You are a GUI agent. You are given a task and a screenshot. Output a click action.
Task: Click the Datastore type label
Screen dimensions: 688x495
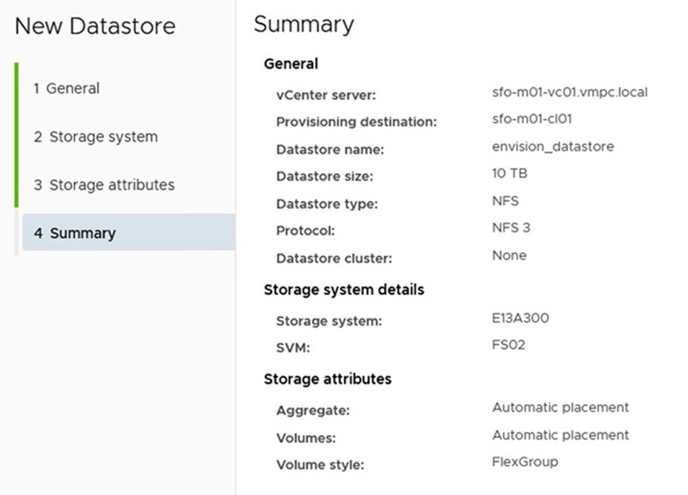(327, 204)
